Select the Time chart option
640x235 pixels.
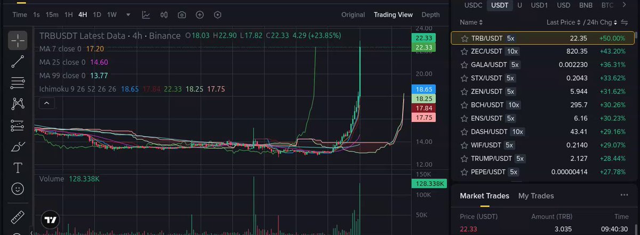(20, 15)
